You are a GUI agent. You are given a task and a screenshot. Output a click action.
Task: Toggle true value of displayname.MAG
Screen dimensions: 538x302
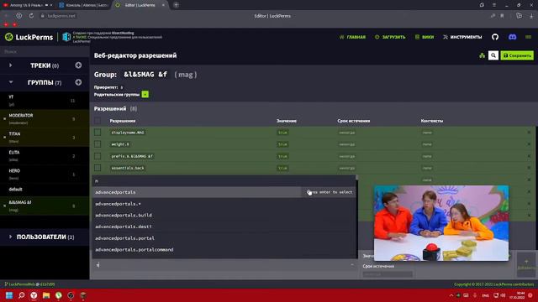coord(282,133)
